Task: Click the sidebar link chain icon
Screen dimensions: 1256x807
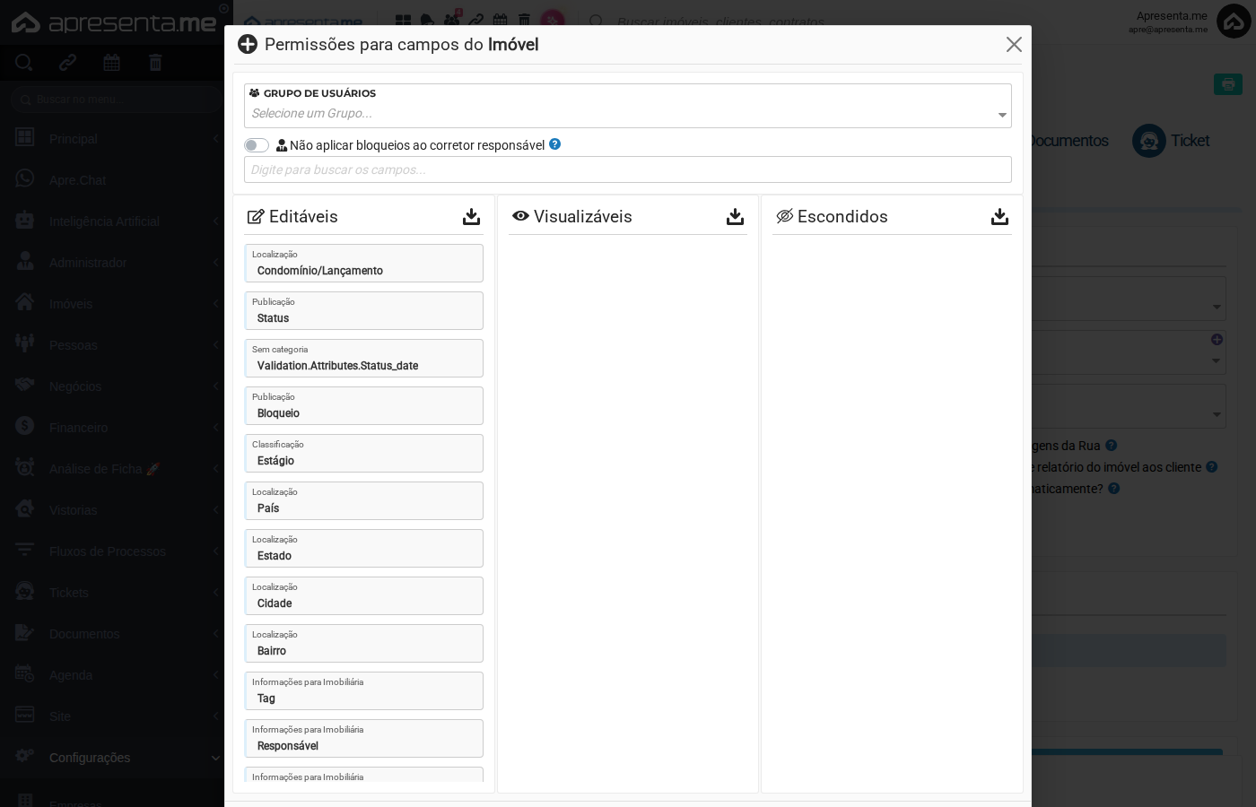Action: [x=68, y=62]
